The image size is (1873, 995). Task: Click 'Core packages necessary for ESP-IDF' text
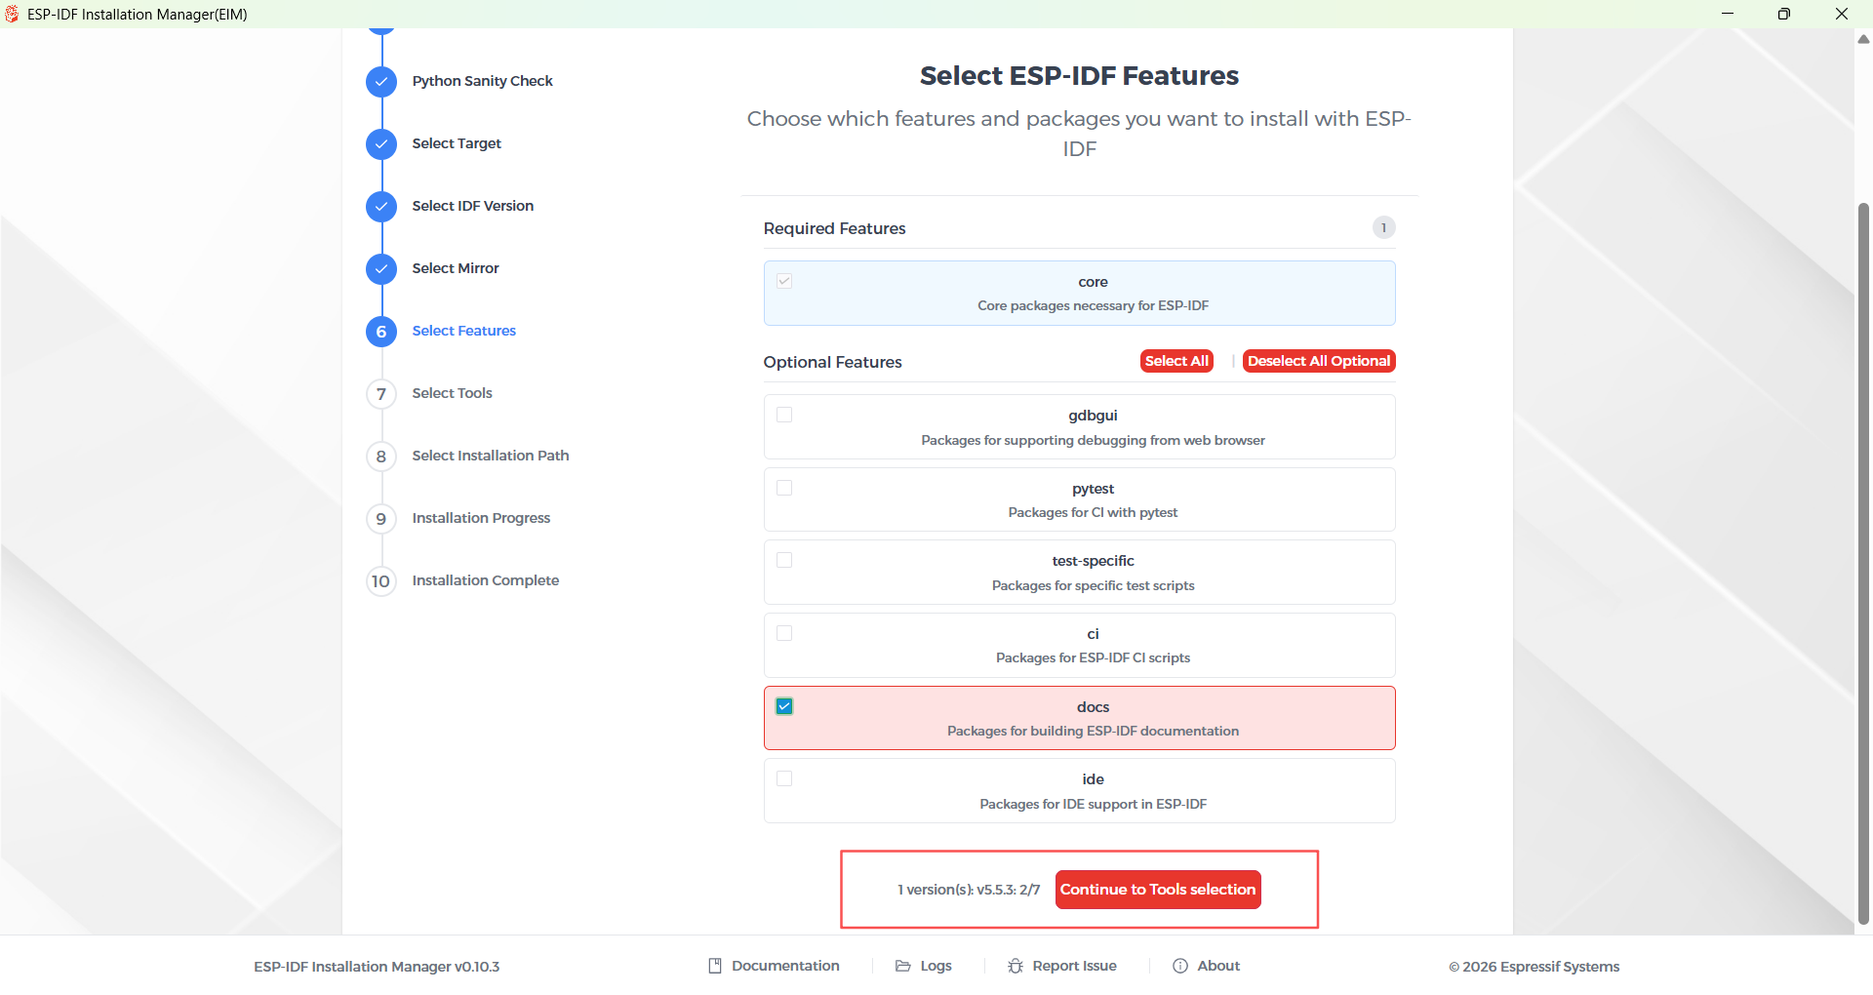(1093, 305)
